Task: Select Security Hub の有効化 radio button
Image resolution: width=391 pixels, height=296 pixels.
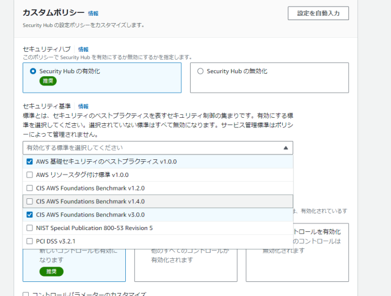Action: pos(33,71)
